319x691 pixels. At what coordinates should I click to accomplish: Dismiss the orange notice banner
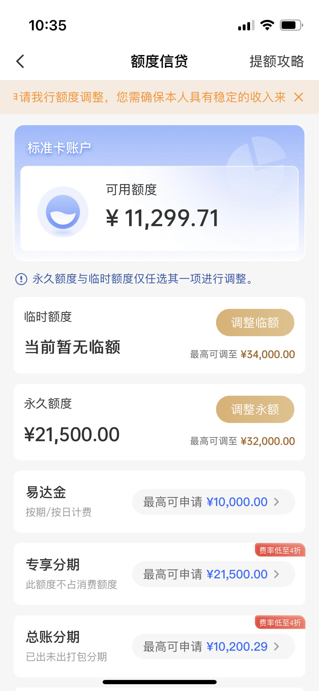299,97
